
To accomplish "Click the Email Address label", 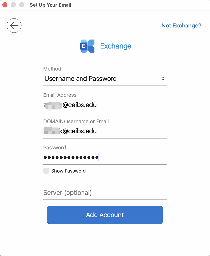I will click(60, 95).
